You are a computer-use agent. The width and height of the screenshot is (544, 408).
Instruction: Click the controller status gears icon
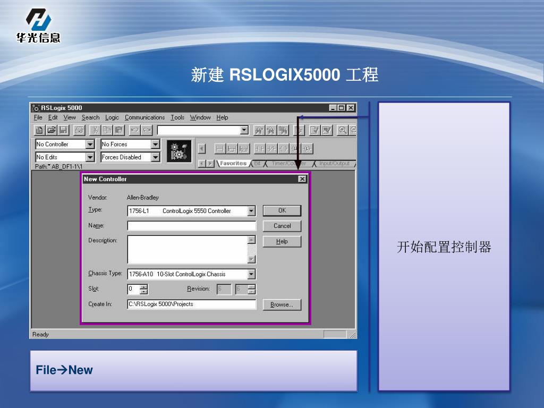tap(179, 151)
